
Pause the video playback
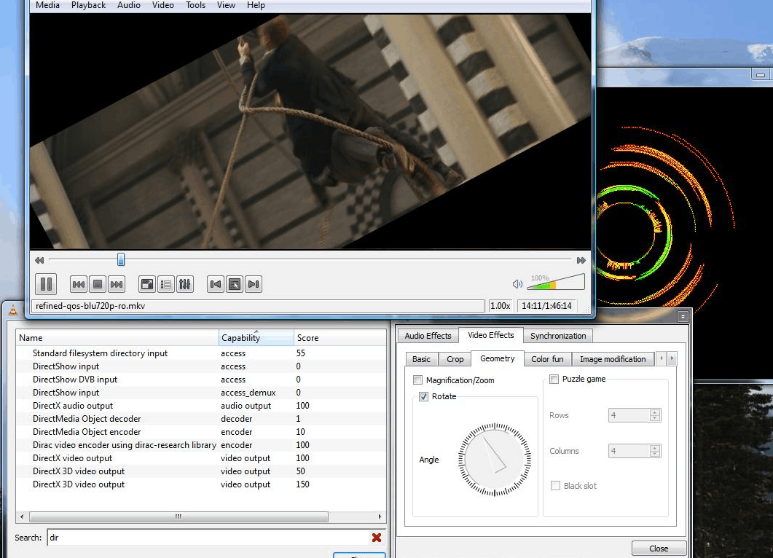tap(45, 284)
